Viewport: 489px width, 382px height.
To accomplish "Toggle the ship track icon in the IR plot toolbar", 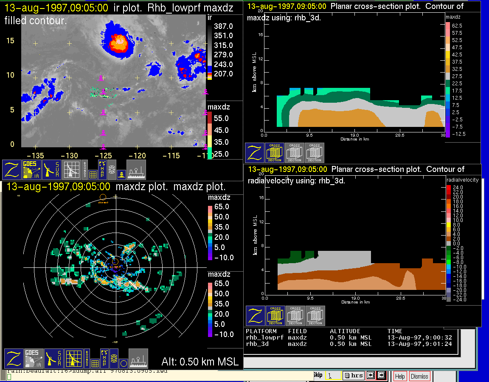I will (x=136, y=169).
